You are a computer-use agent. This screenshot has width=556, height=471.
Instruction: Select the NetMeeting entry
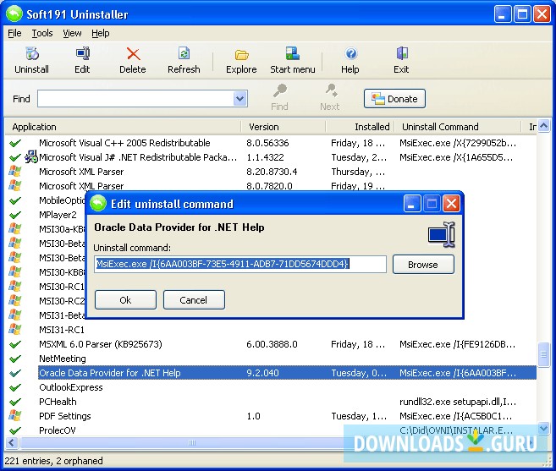(x=63, y=359)
